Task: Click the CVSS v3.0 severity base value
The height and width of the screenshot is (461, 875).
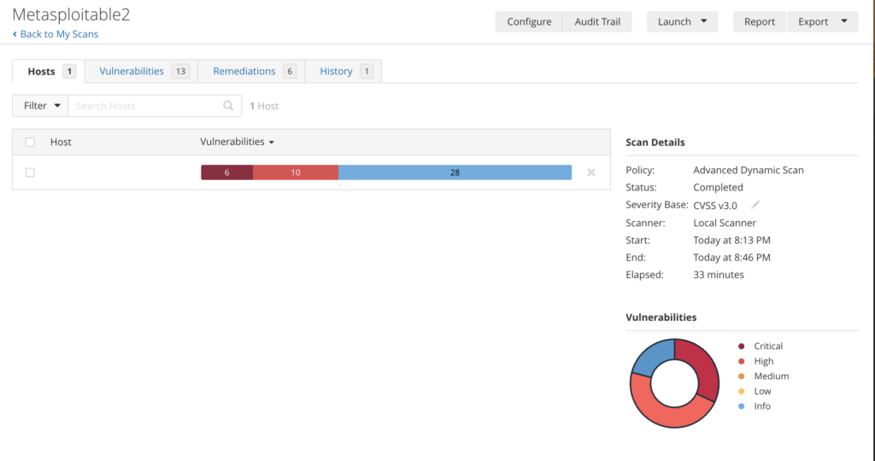Action: pos(715,206)
